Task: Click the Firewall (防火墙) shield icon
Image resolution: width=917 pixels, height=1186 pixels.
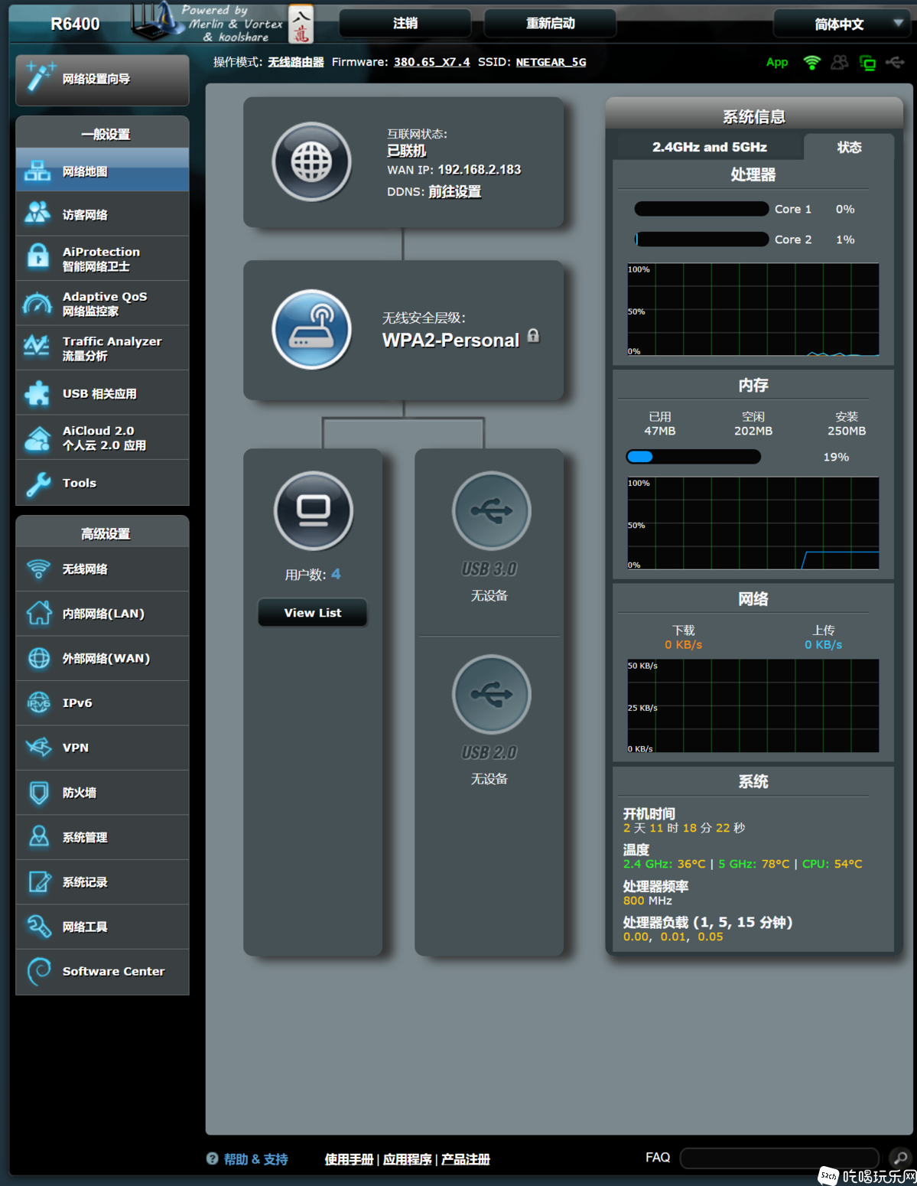Action: pyautogui.click(x=38, y=792)
